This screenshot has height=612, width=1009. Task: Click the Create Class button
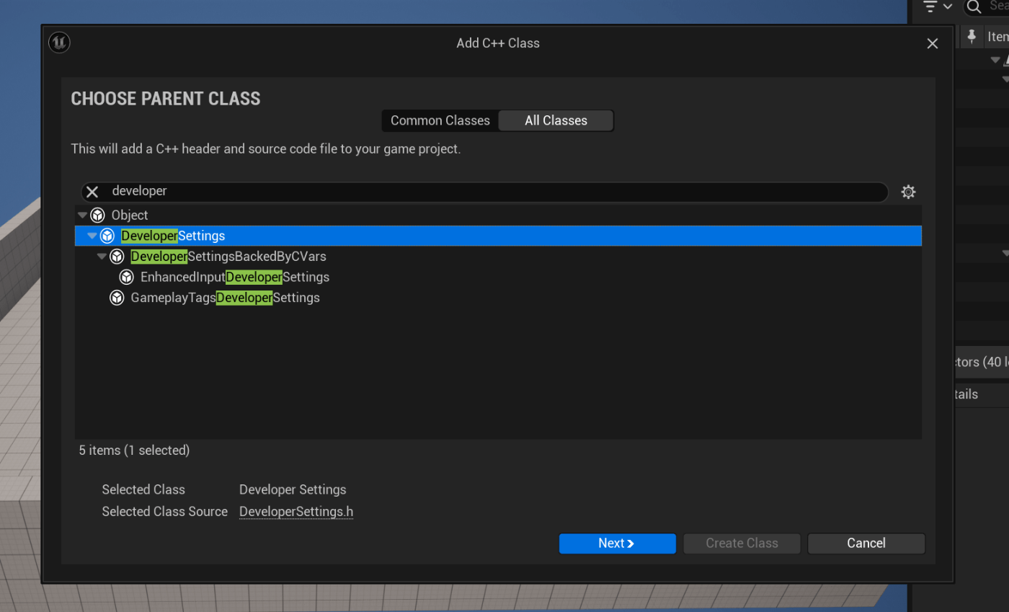click(x=742, y=544)
